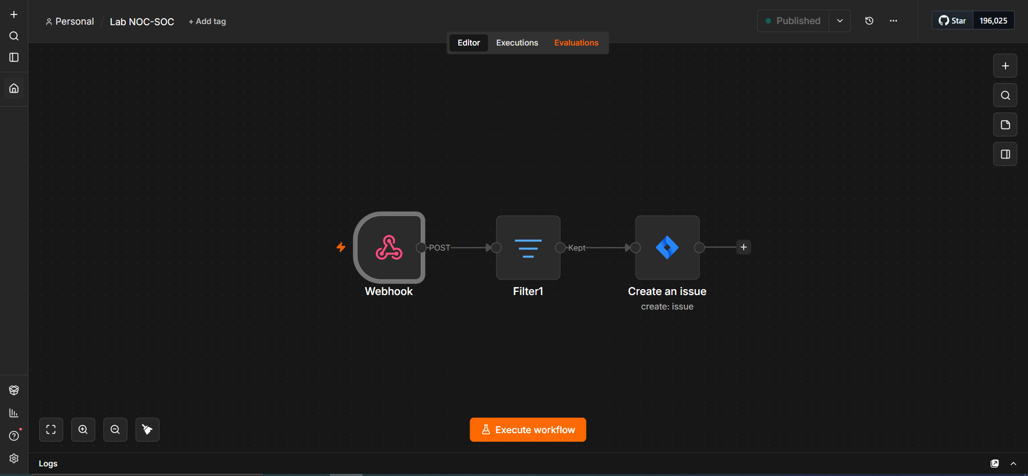Click the 196,025 star count

(x=993, y=21)
